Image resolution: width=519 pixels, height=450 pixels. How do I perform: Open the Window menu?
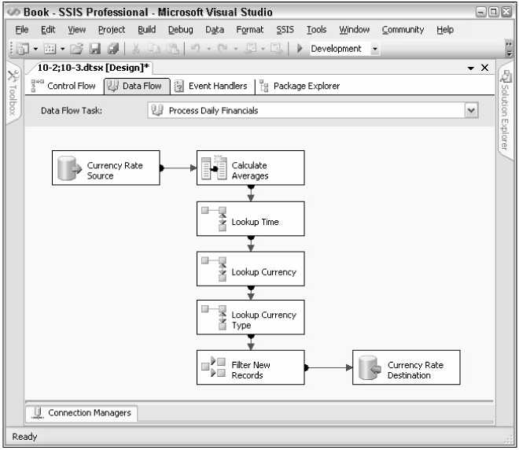(354, 30)
